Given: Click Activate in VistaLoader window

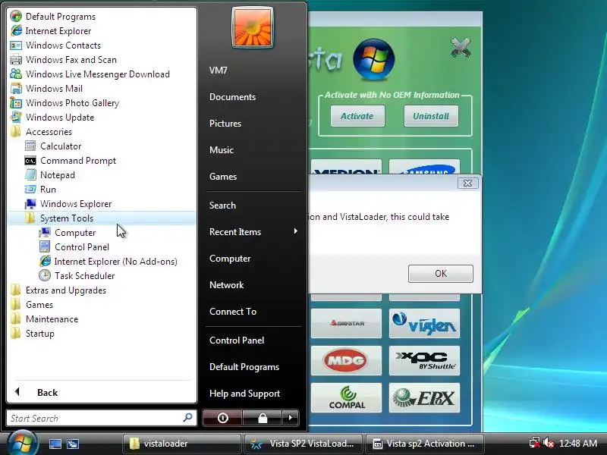Looking at the screenshot, I should [357, 116].
